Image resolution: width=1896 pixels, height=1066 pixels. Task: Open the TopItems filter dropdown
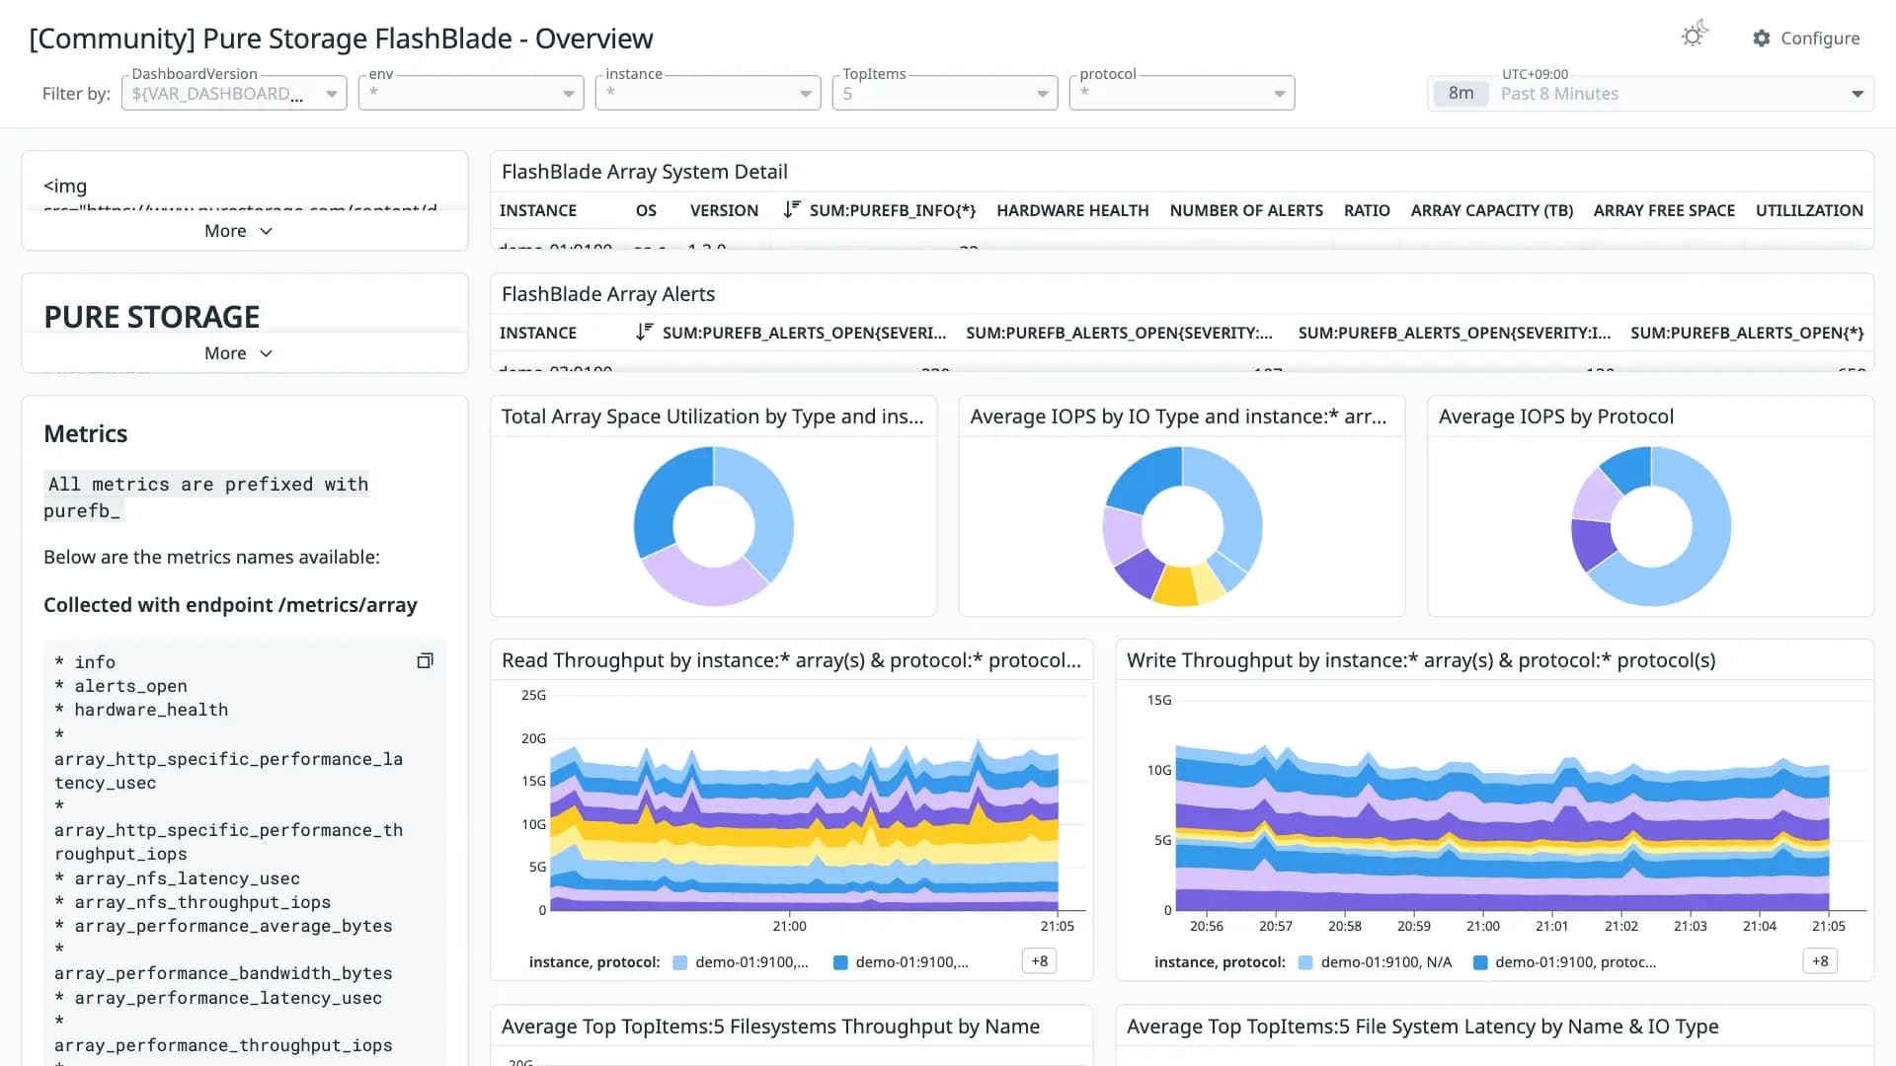945,93
